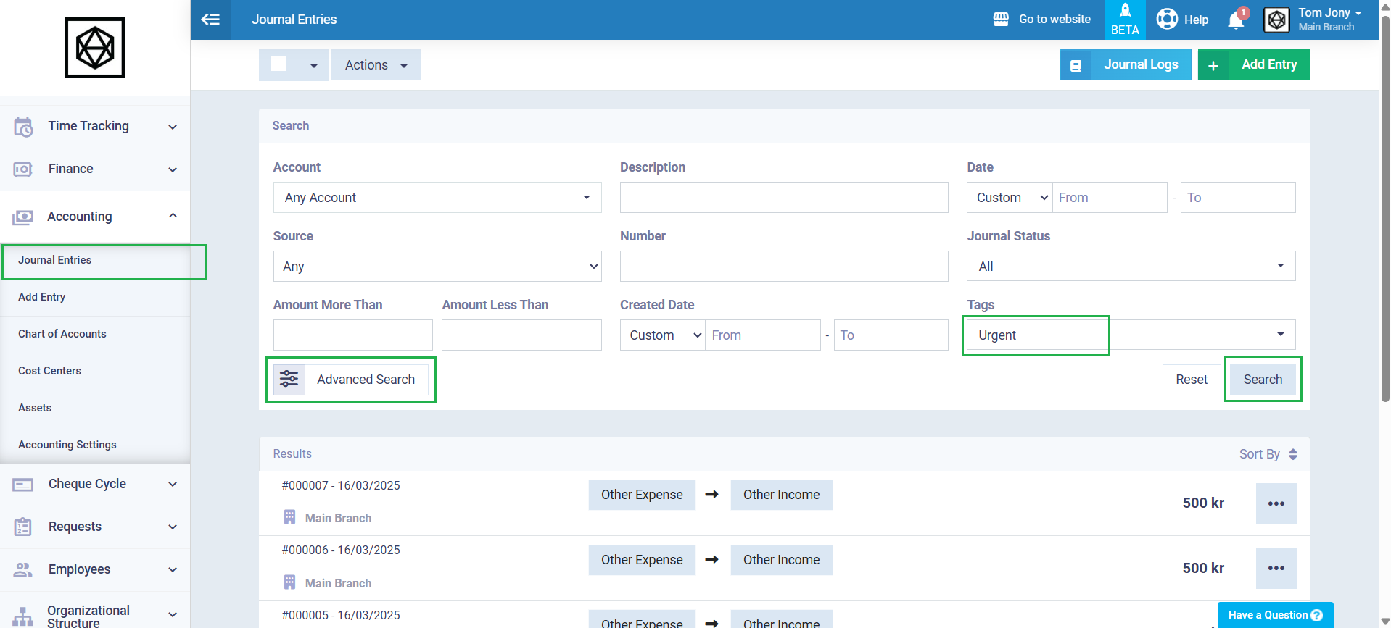
Task: Click the plus icon on Add Entry
Action: click(1213, 65)
